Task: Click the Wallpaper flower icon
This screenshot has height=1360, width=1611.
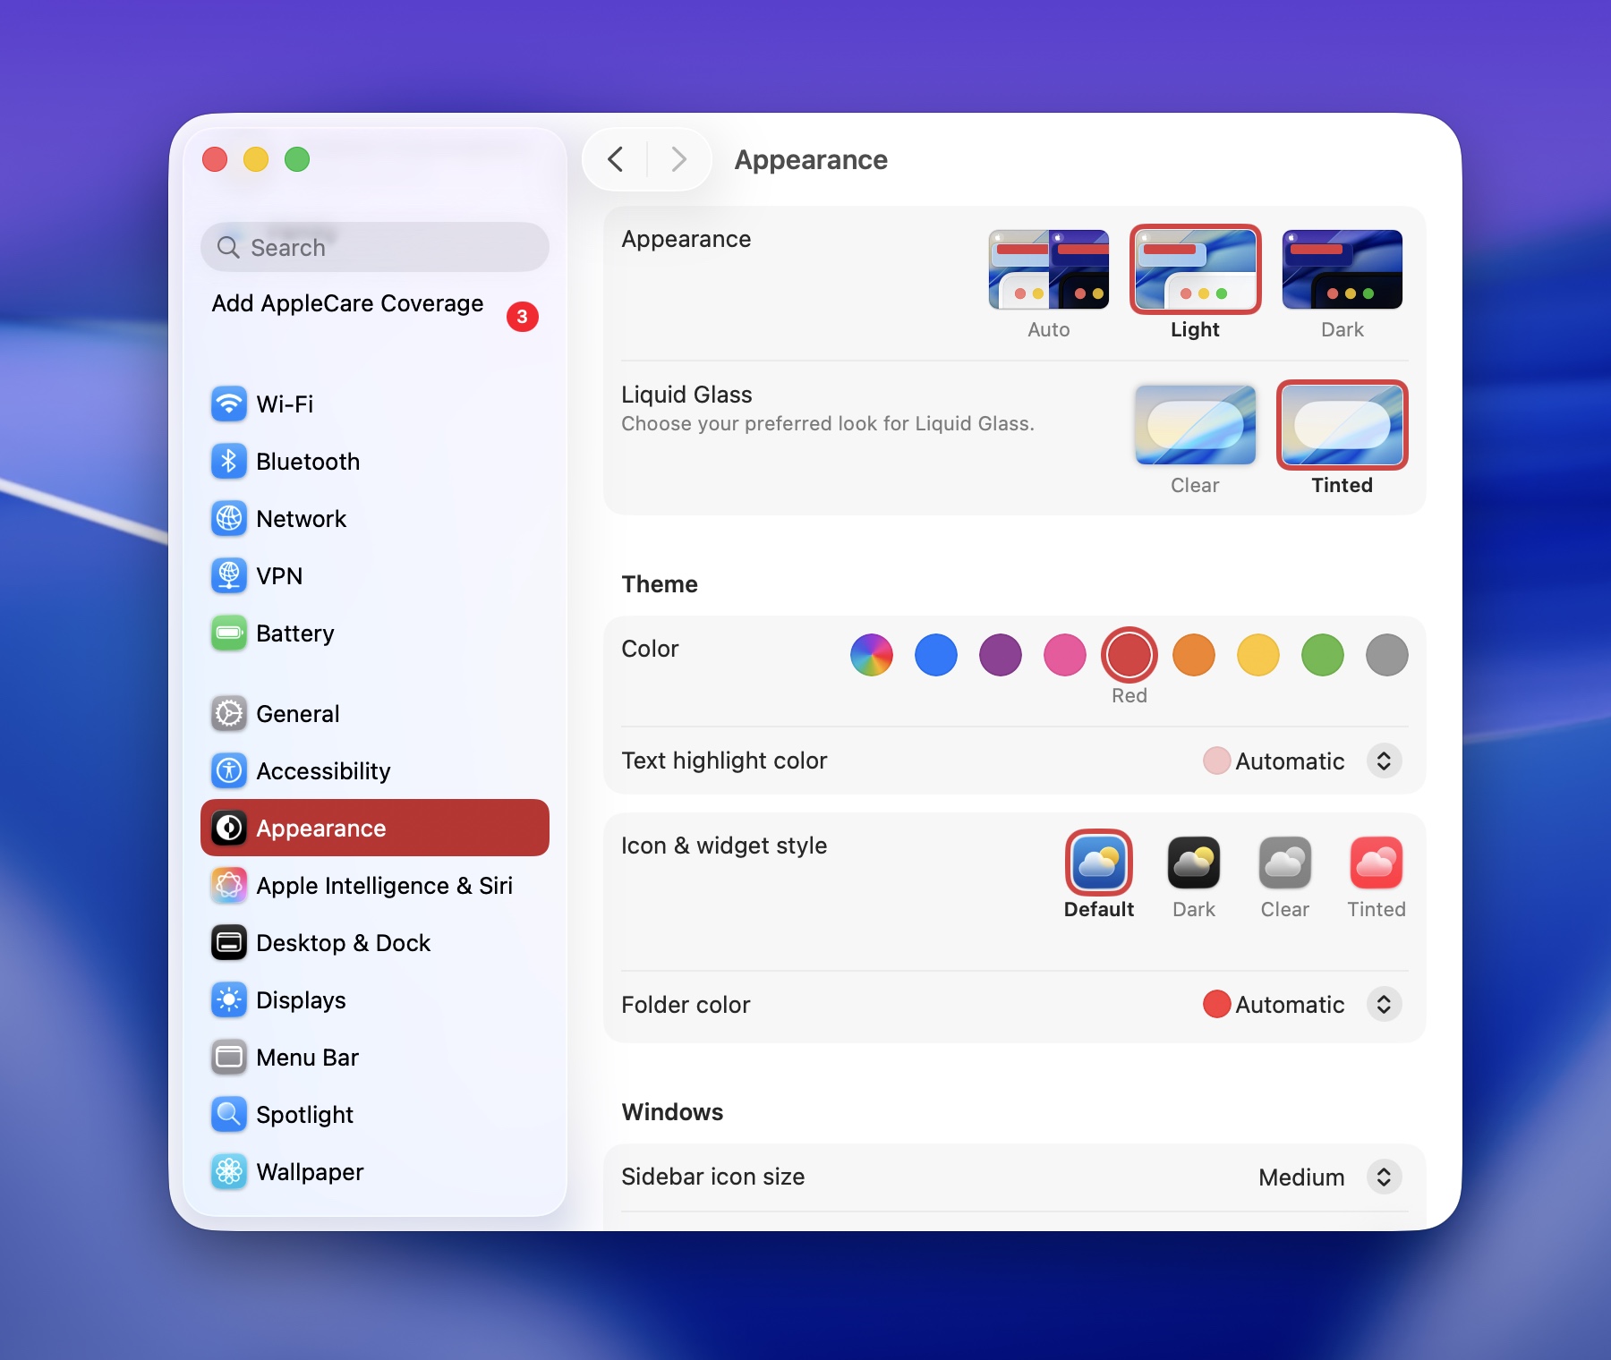Action: click(x=229, y=1172)
